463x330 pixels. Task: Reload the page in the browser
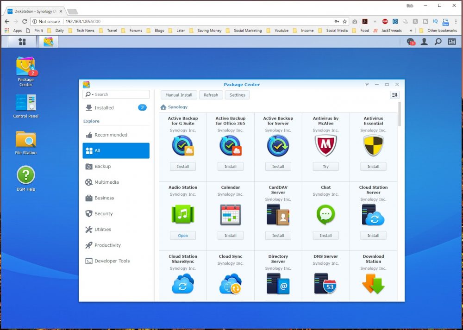point(25,21)
